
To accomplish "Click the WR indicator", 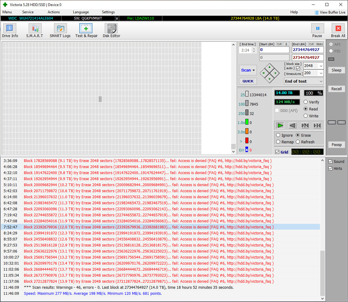I will [x=332, y=122].
